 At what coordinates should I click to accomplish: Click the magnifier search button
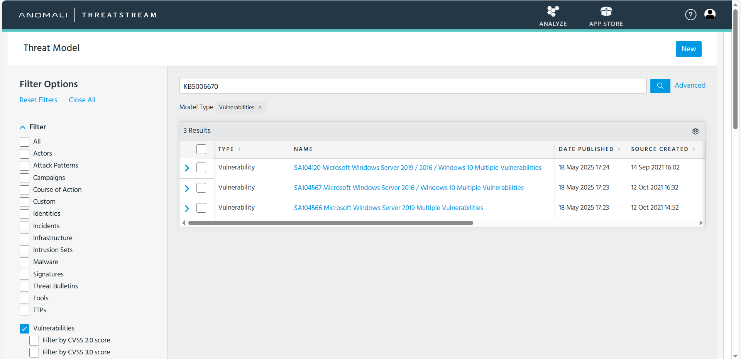click(x=660, y=86)
